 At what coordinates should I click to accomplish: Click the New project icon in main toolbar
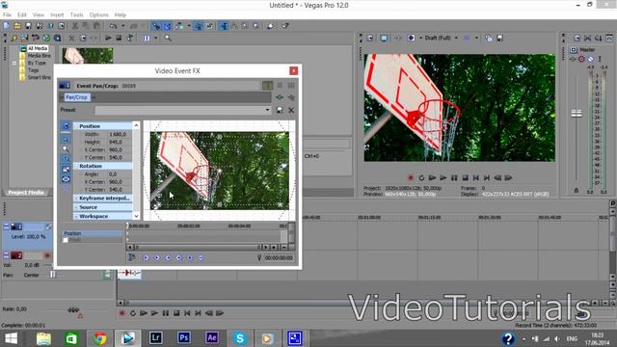click(x=7, y=26)
